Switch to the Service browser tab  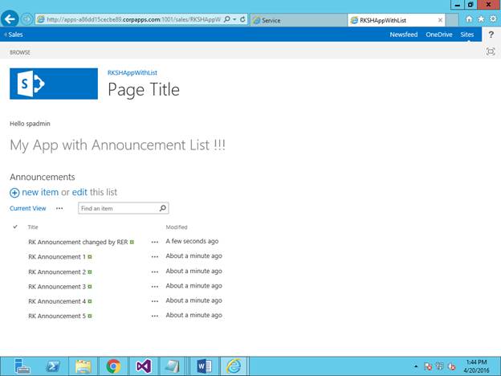point(299,20)
